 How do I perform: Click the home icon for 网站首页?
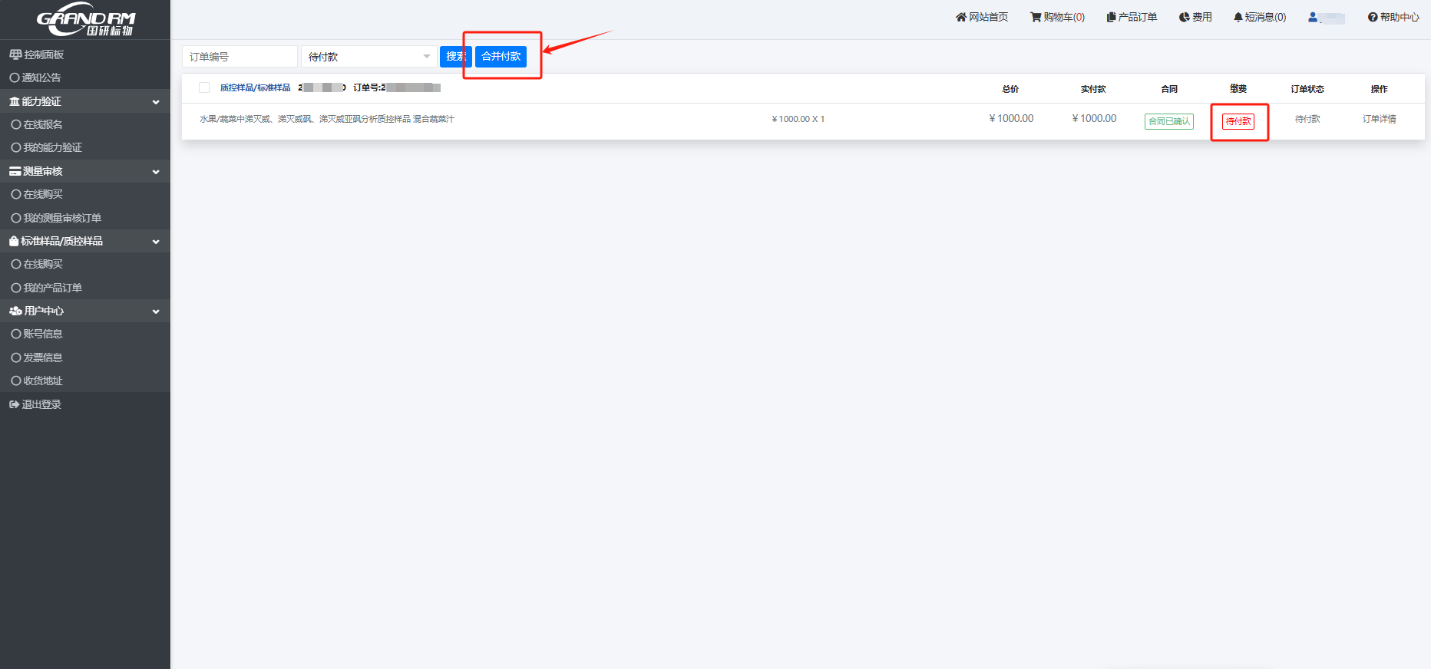tap(960, 17)
